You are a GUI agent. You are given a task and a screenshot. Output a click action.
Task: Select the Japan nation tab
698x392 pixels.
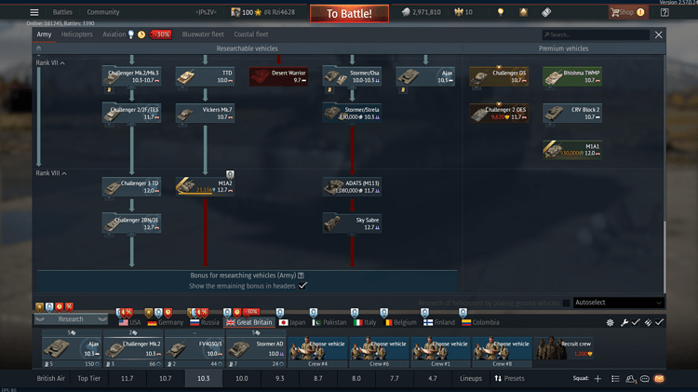(292, 322)
